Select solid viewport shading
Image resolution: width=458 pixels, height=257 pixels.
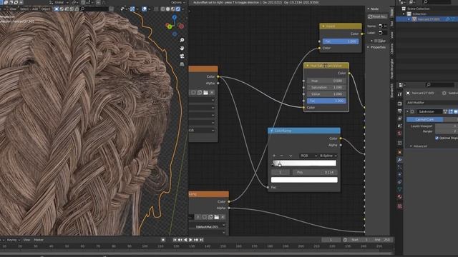[167, 9]
